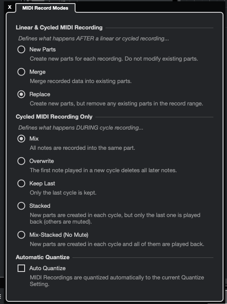The width and height of the screenshot is (227, 304).
Task: Click description 'Merge recorded data into existing parts.'
Action: [x=81, y=81]
